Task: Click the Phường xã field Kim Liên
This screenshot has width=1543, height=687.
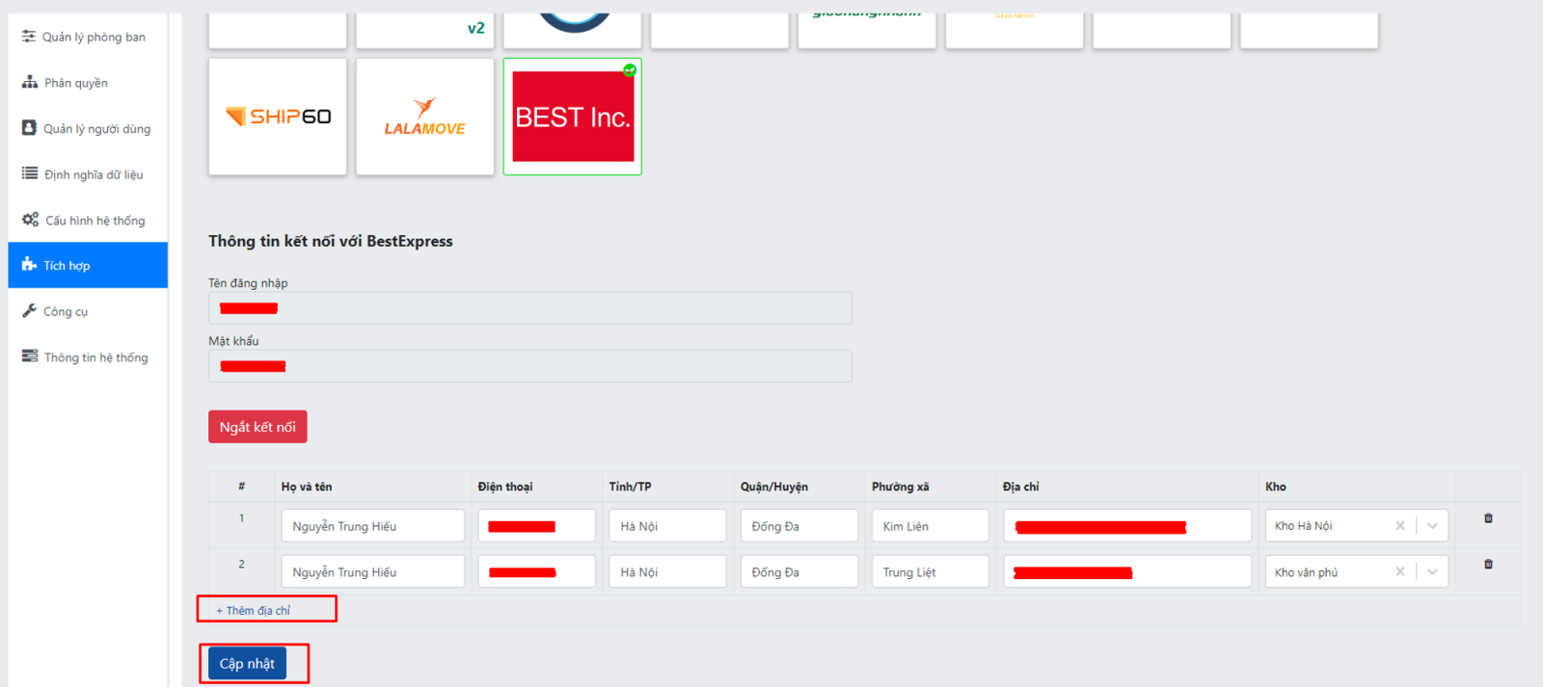Action: (x=930, y=526)
